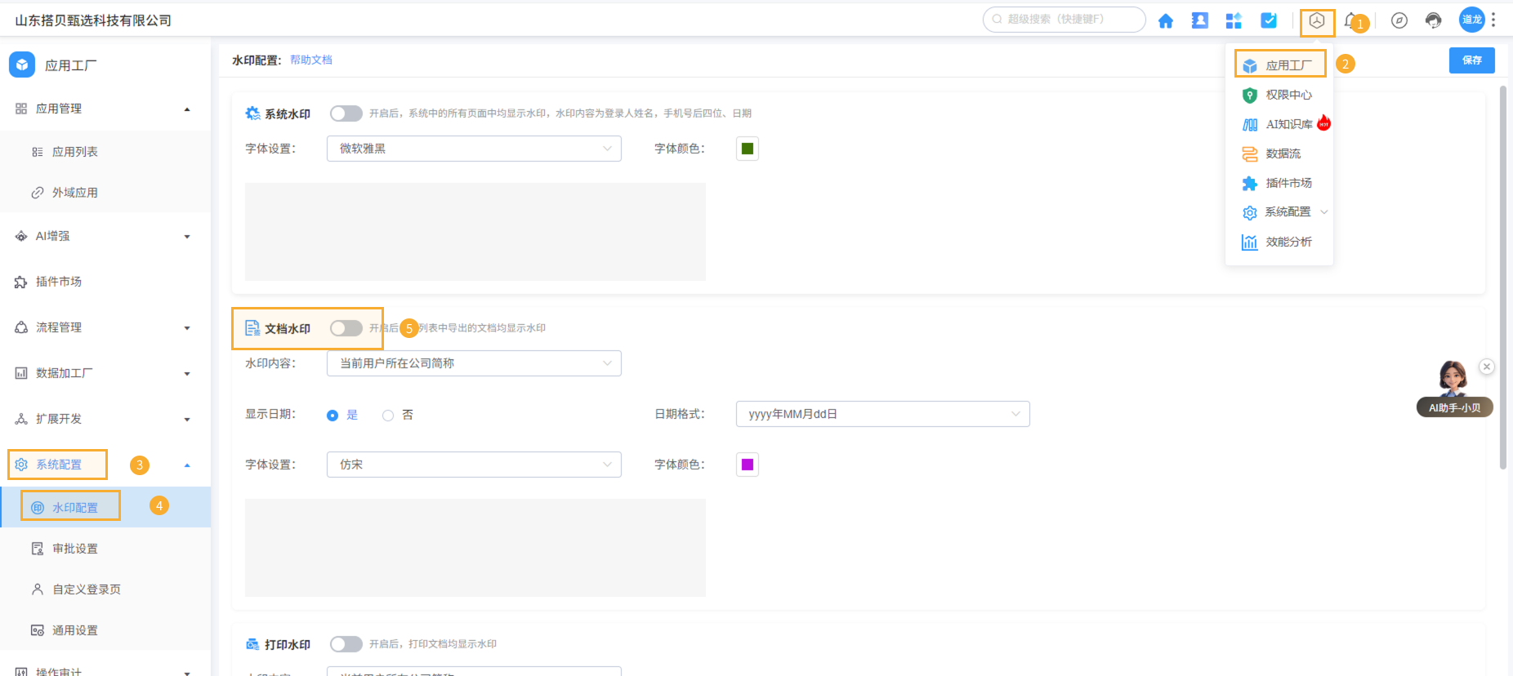Click the 文档水印 document icon
1513x676 pixels.
(x=252, y=328)
